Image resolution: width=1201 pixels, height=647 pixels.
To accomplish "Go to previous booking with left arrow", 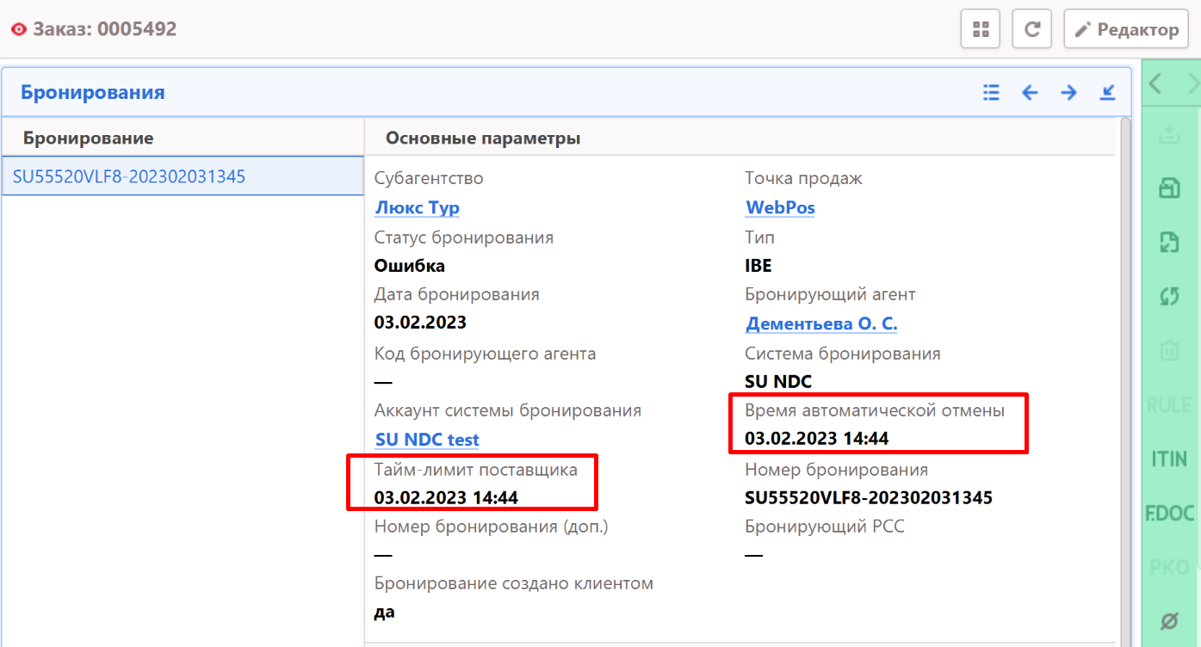I will pos(1030,92).
